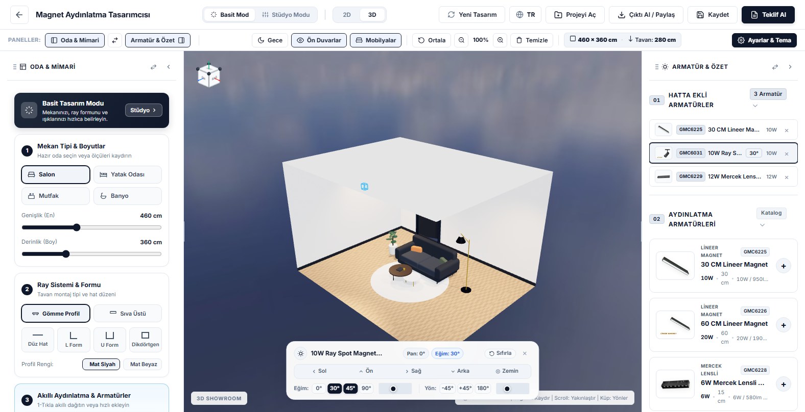Image resolution: width=805 pixels, height=412 pixels.
Task: Toggle Armatür & Özet panel
Action: click(x=157, y=40)
